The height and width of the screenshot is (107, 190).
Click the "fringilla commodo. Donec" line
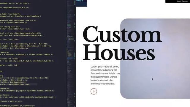(104, 77)
